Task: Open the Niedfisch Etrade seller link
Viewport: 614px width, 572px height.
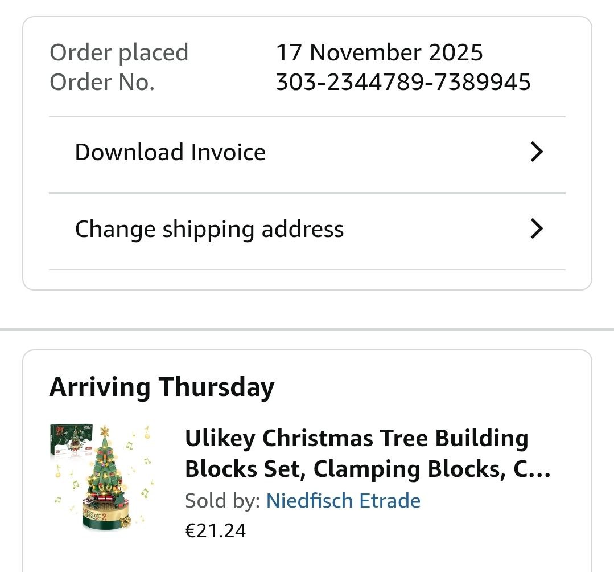Action: click(343, 501)
